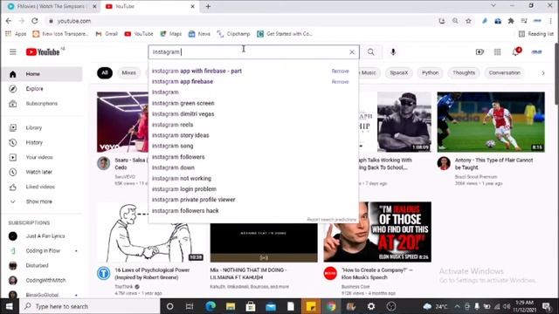Open the account avatar menu
Viewport: 559px width, 314px height.
[536, 52]
